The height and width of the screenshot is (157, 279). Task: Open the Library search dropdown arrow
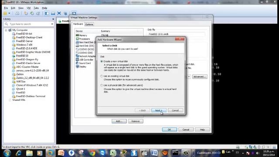(x=52, y=24)
